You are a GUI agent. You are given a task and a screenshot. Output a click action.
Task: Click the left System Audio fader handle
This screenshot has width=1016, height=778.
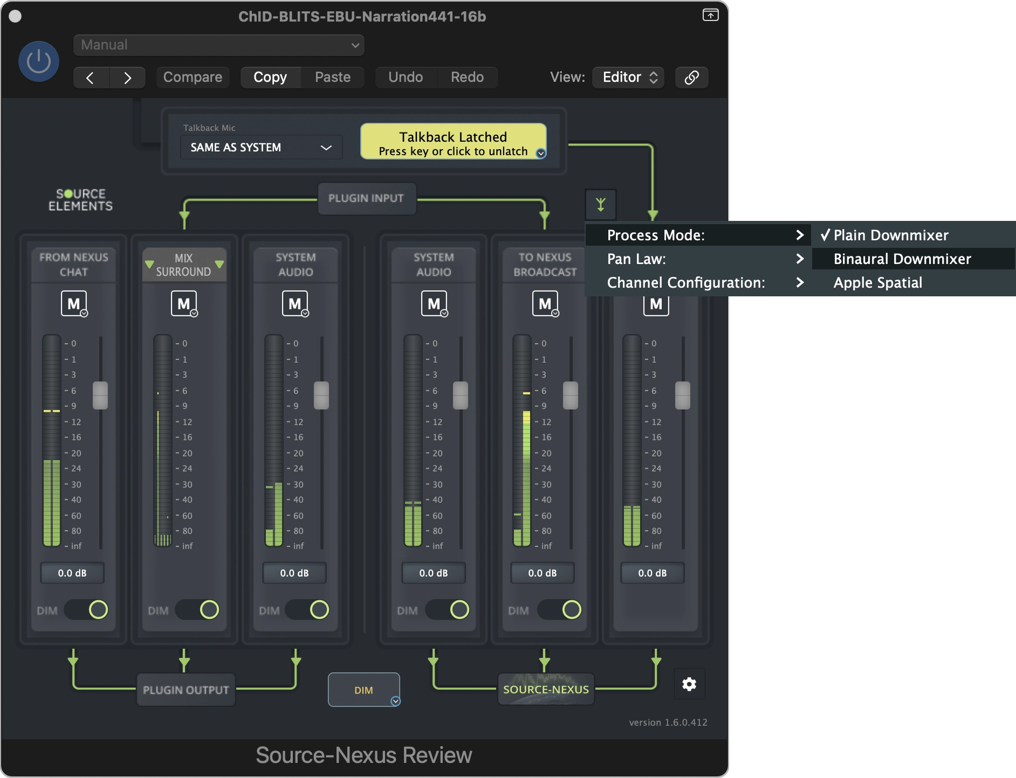pyautogui.click(x=321, y=395)
